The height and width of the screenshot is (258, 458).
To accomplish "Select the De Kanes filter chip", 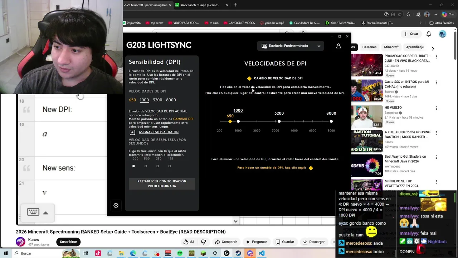I will 369,47.
